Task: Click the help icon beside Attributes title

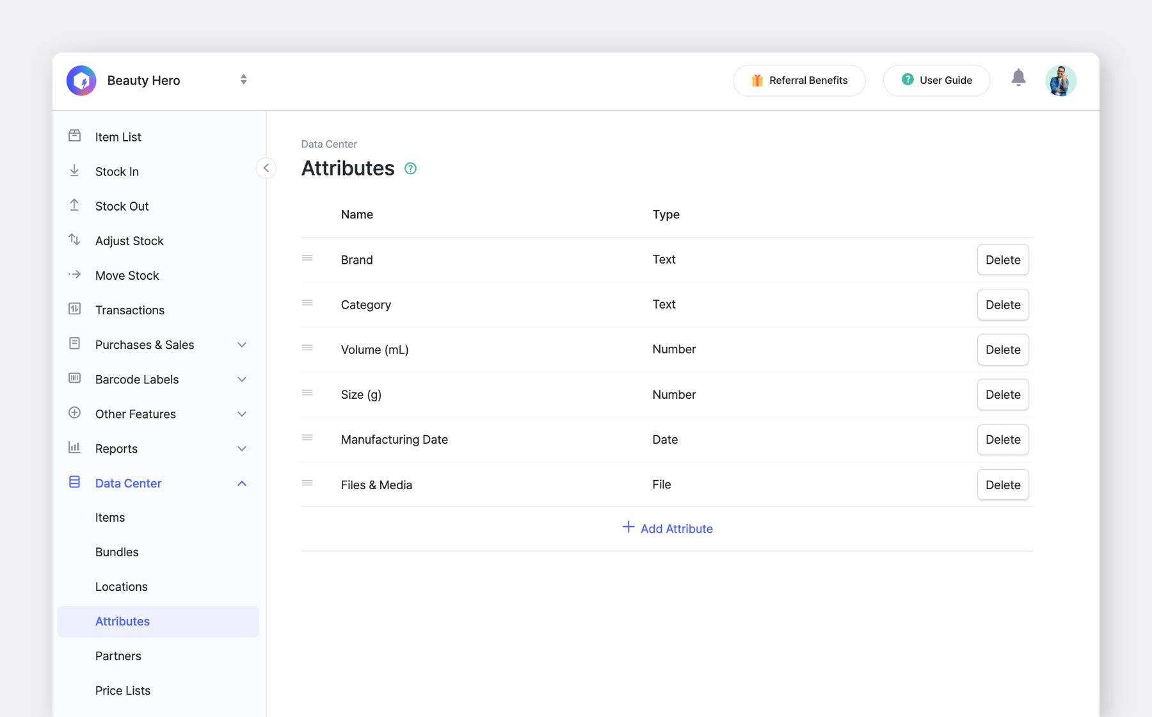Action: pyautogui.click(x=411, y=168)
